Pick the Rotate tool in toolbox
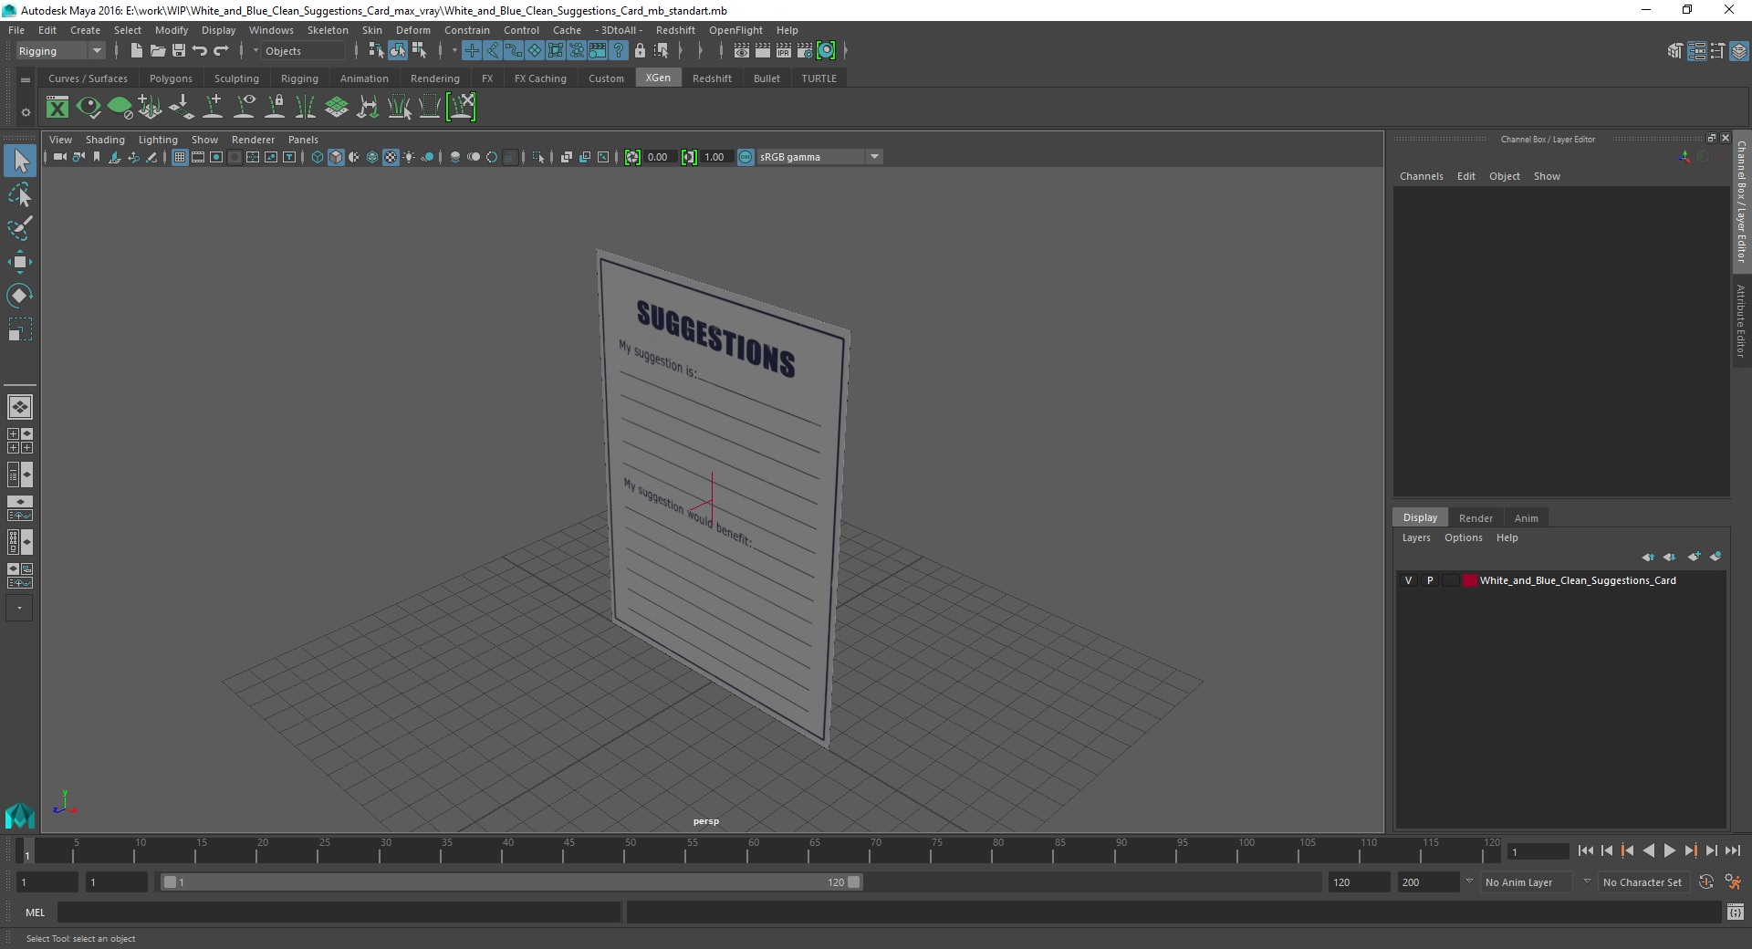 pyautogui.click(x=20, y=296)
